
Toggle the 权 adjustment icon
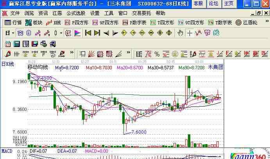click(68, 33)
